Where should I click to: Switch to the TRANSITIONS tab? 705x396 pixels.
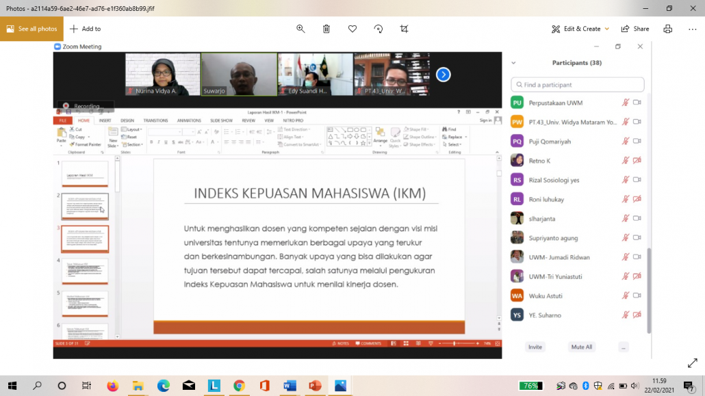point(155,120)
